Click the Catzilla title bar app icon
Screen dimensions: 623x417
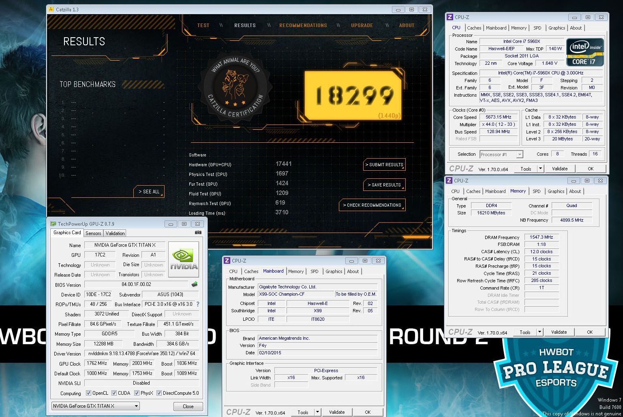[x=51, y=9]
